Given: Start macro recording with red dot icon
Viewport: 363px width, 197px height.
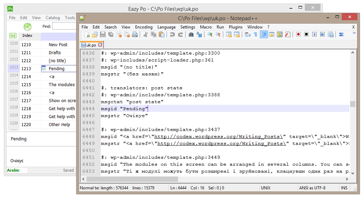Looking at the screenshot, I should pos(298,34).
